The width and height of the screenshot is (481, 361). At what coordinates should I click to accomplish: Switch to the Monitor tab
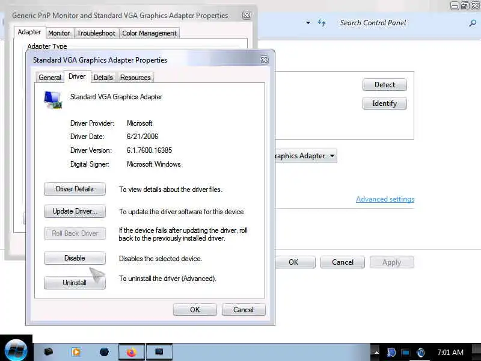click(59, 33)
